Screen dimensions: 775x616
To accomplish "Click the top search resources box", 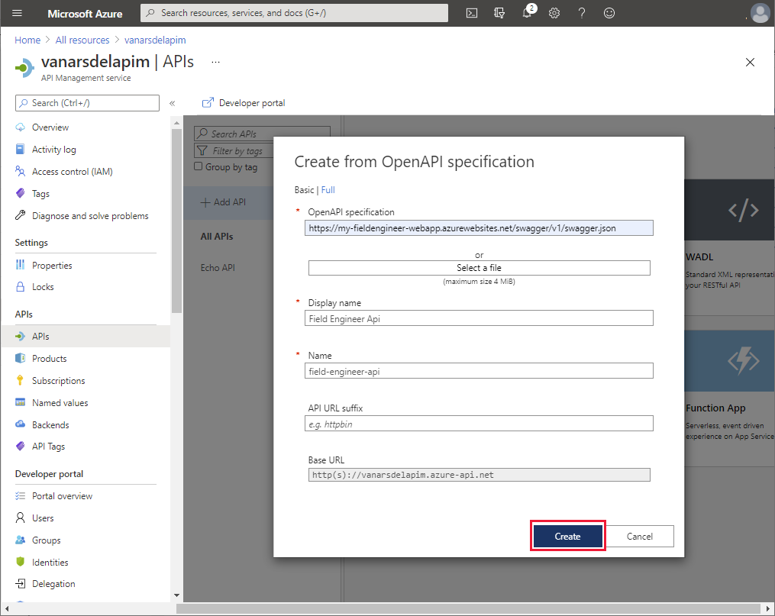I will [x=294, y=13].
